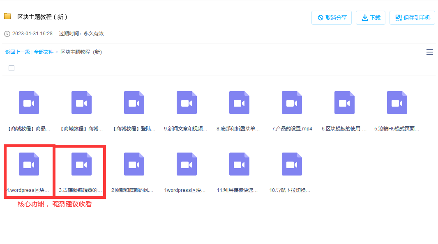Select the 5.滚轴H5模式页面 video icon
The image size is (438, 244).
point(397,103)
